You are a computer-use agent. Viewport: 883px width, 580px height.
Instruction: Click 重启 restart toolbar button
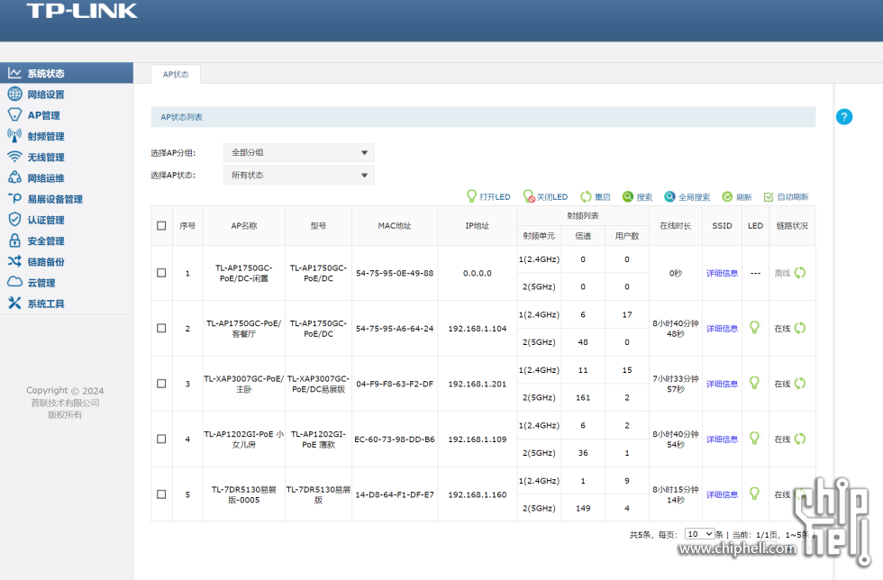tap(596, 196)
